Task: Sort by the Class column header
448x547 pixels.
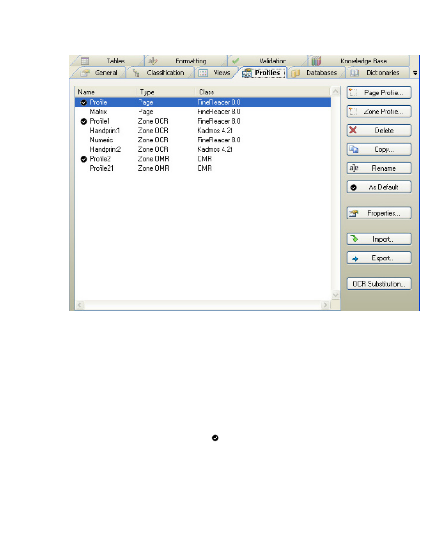Action: click(263, 92)
